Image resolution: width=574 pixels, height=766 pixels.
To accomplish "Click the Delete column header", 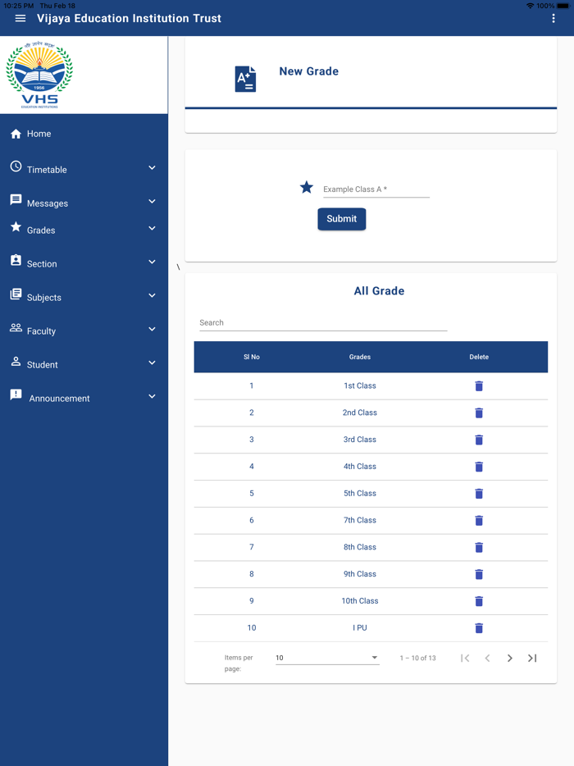I will [x=479, y=357].
